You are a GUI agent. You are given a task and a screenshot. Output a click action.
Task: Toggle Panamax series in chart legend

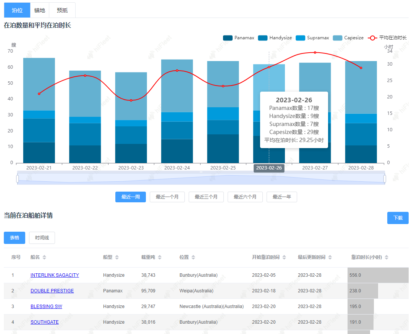tap(239, 38)
